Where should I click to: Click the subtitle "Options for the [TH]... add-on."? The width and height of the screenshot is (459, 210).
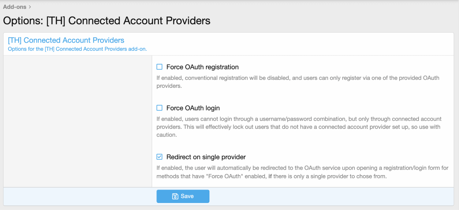[77, 49]
